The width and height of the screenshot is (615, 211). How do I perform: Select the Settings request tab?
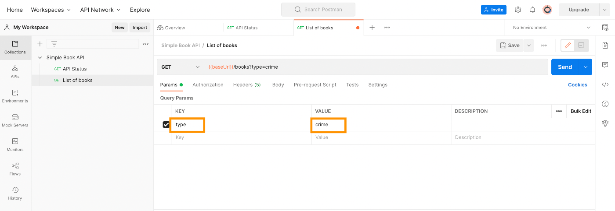tap(378, 85)
